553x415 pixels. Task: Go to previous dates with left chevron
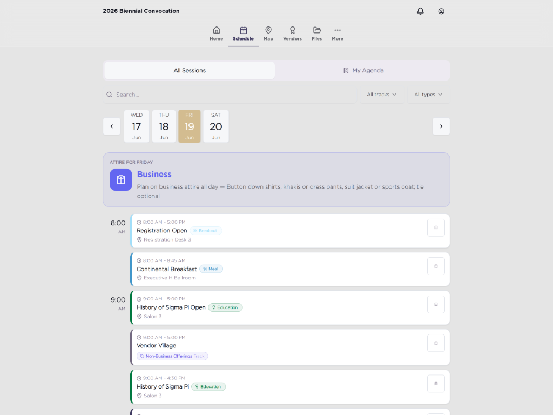(x=112, y=126)
